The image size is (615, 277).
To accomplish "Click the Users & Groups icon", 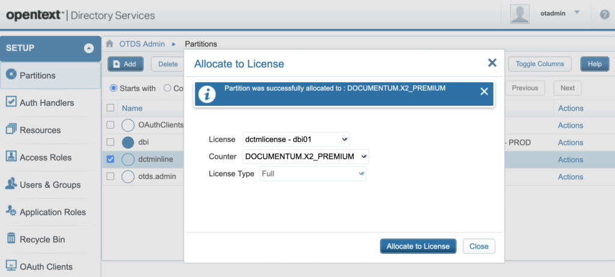I will tap(10, 184).
